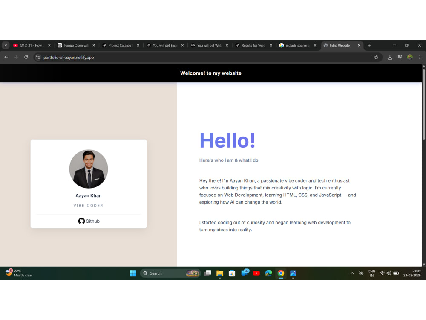The width and height of the screenshot is (426, 320).
Task: Go forward in browser history
Action: 16,57
